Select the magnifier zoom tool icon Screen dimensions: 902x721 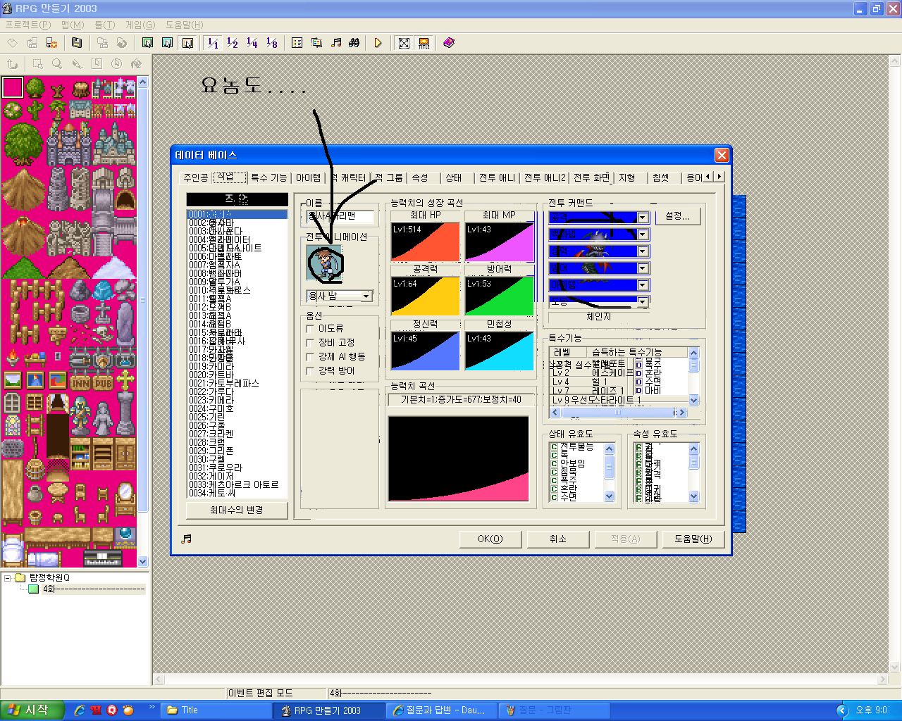[57, 64]
